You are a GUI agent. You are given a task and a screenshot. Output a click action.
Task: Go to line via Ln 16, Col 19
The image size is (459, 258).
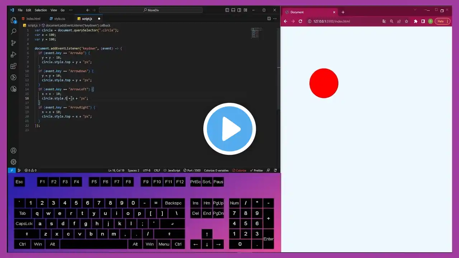pos(117,171)
